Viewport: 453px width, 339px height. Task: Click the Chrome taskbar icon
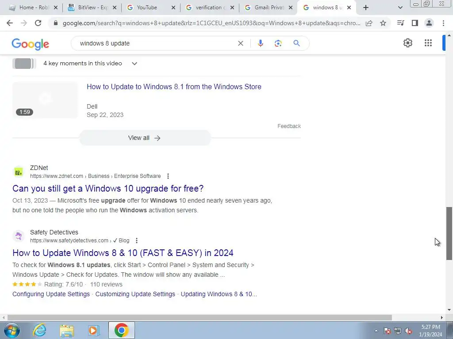click(x=122, y=330)
